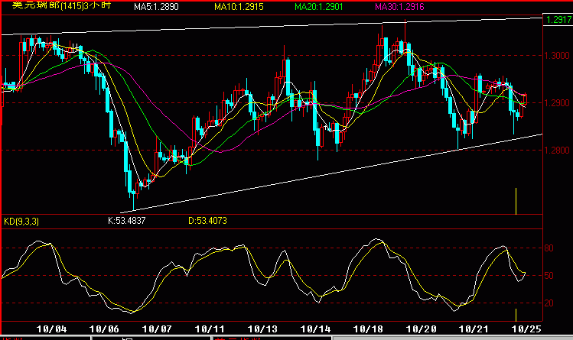Image resolution: width=573 pixels, height=340 pixels.
Task: Click the 10/13 date label
Action: (262, 329)
